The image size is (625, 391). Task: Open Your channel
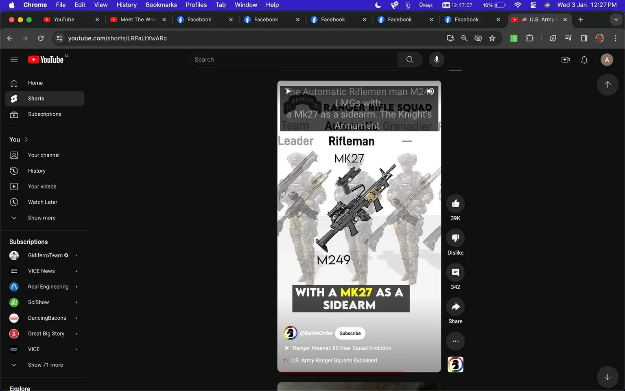click(45, 155)
